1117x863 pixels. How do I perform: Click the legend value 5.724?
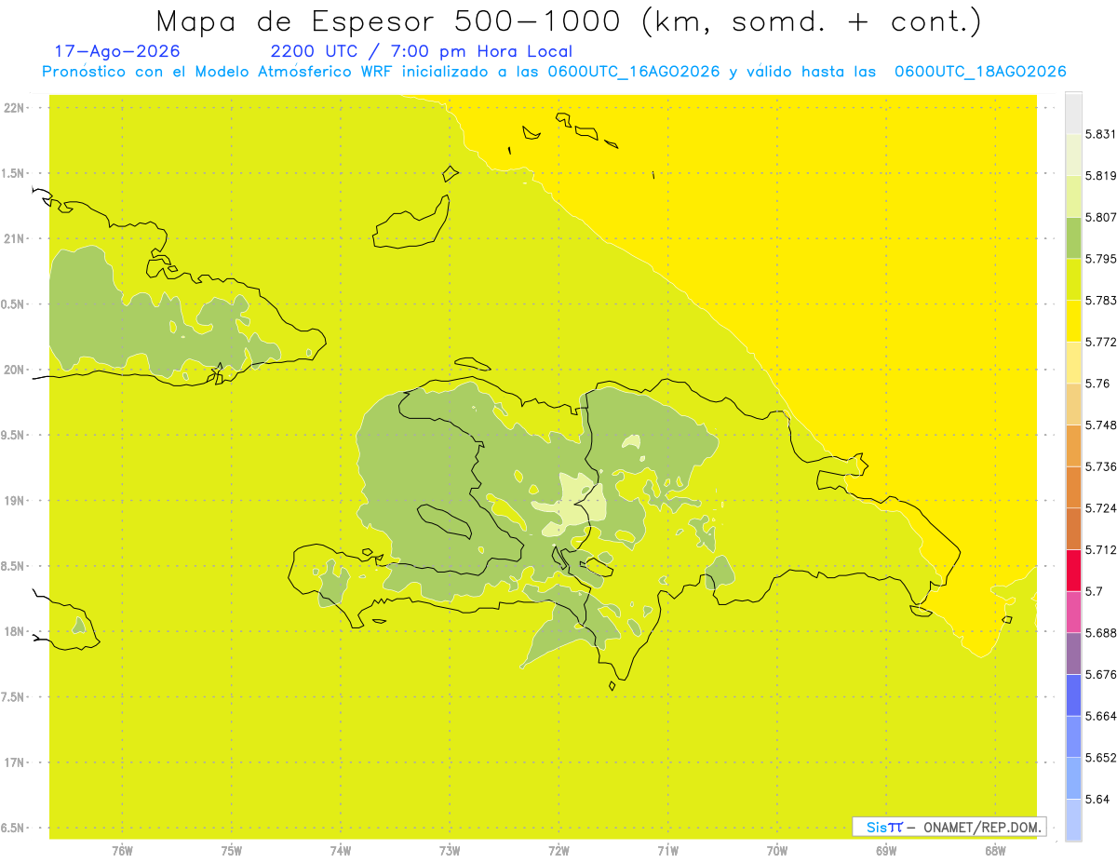(x=1100, y=508)
